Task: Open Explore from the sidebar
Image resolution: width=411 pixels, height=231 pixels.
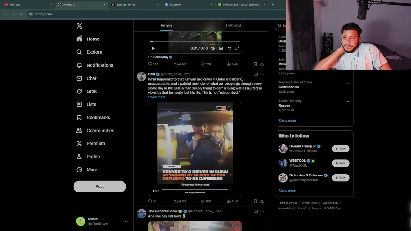Action: coord(89,52)
